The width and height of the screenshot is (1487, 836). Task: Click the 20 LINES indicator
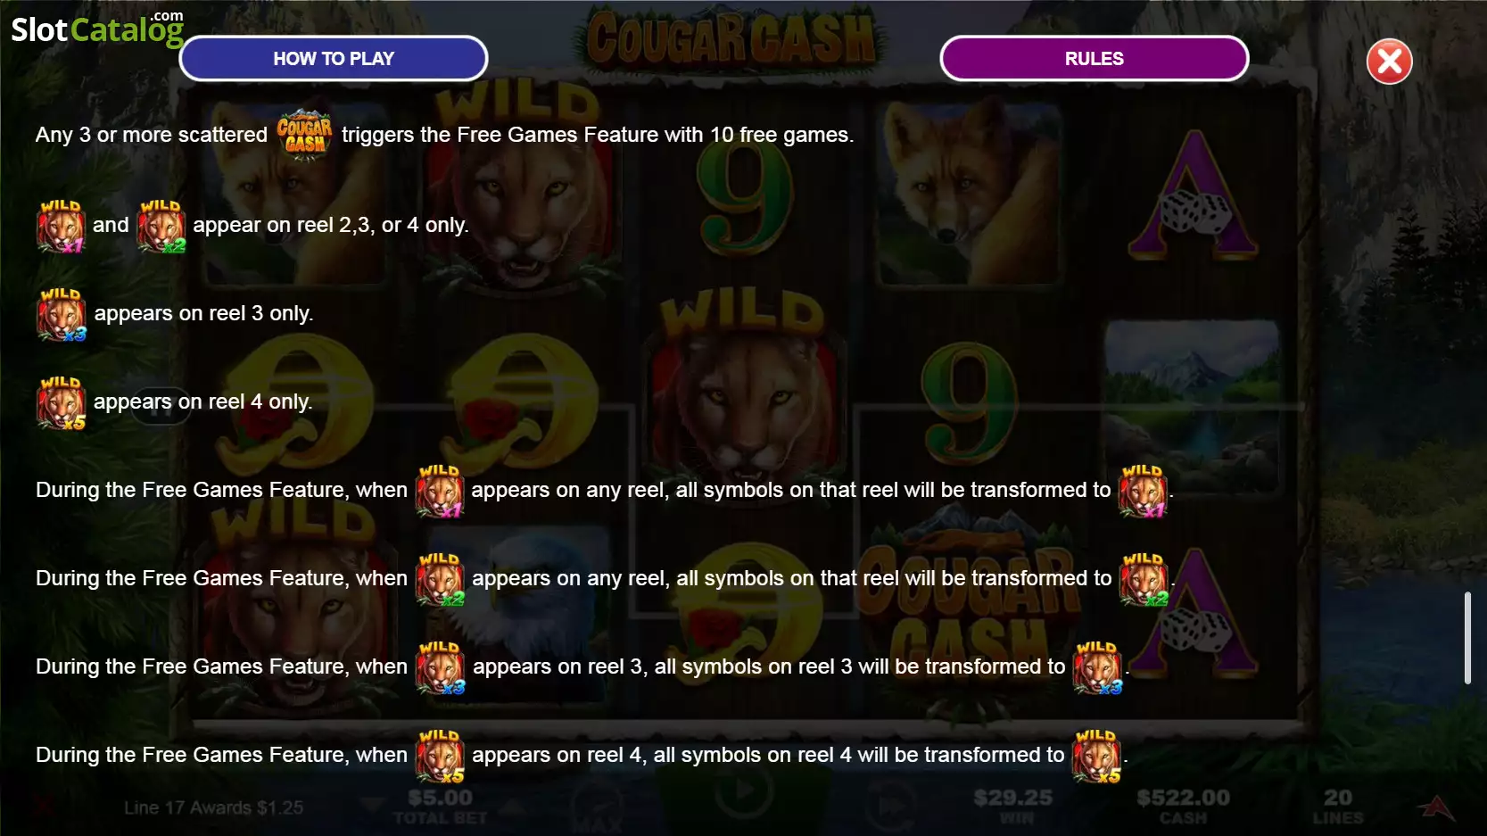point(1337,805)
